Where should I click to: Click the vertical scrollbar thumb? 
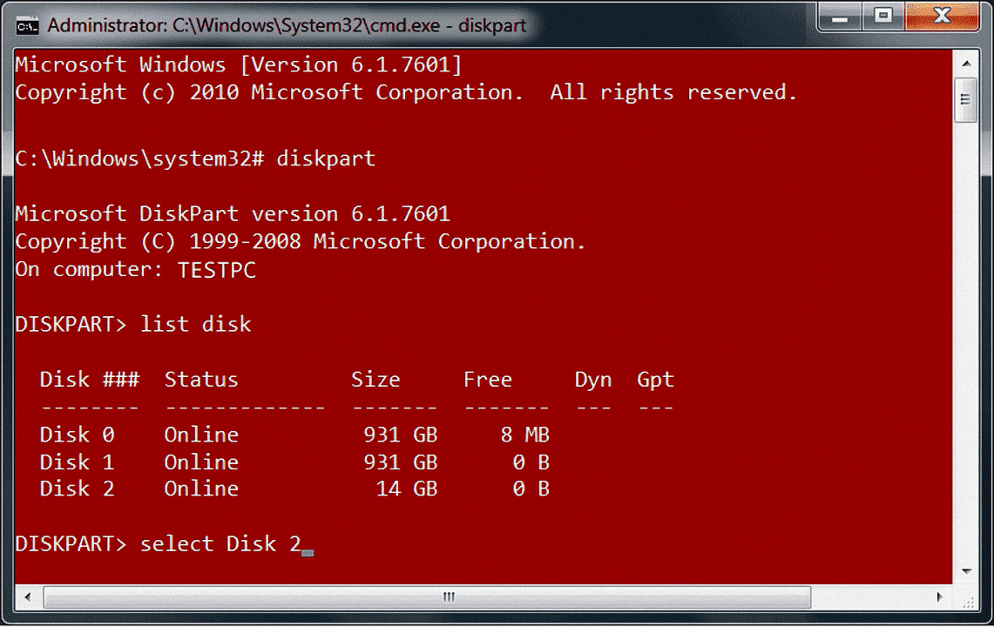[x=965, y=99]
